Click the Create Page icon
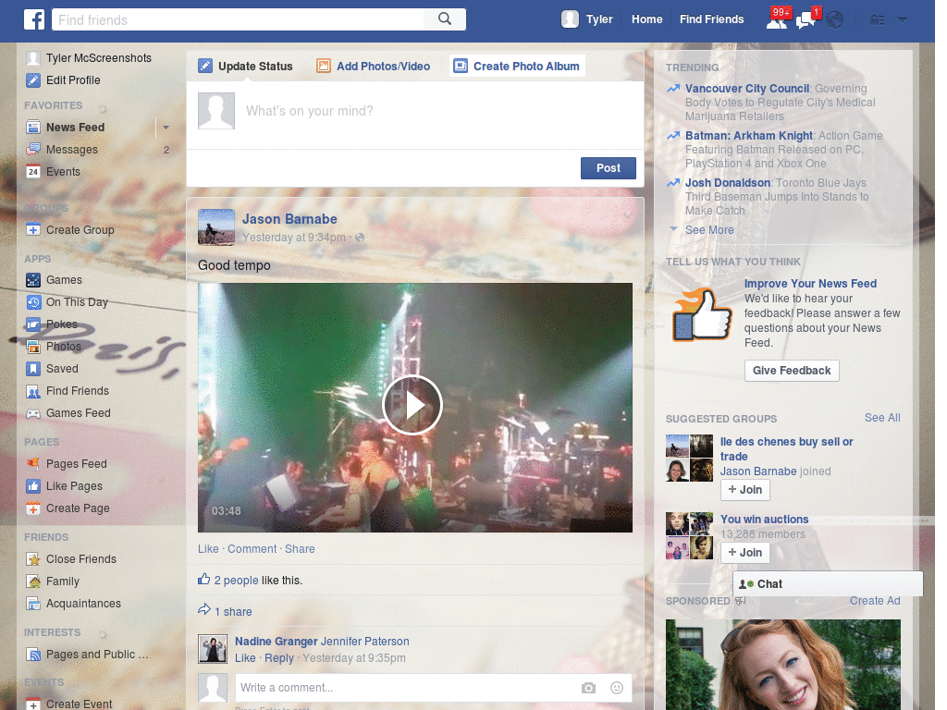Viewport: 947px width, 710px height. [33, 508]
